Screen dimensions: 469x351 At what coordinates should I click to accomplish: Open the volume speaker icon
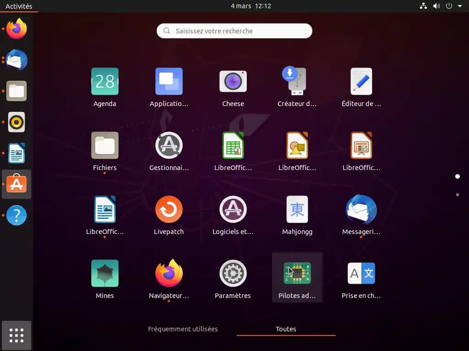(x=436, y=6)
